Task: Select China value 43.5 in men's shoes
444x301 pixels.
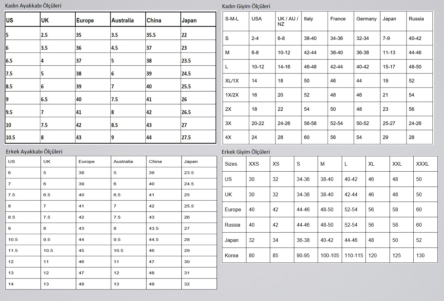Action: 154,228
